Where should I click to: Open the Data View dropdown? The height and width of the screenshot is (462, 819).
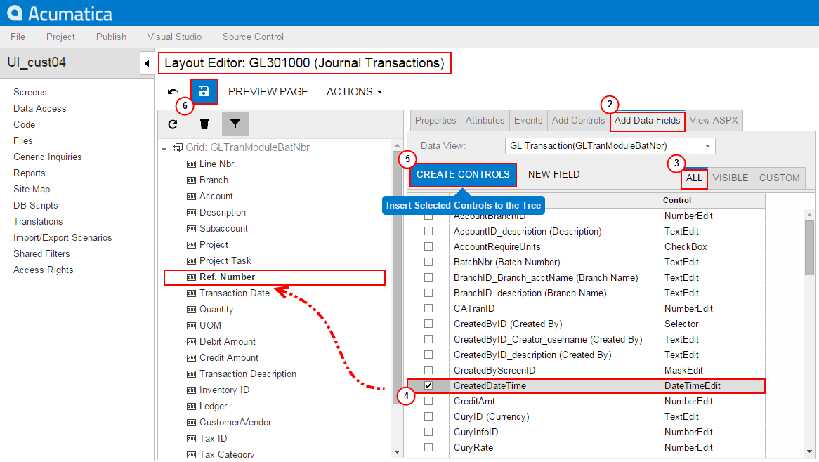pos(708,146)
